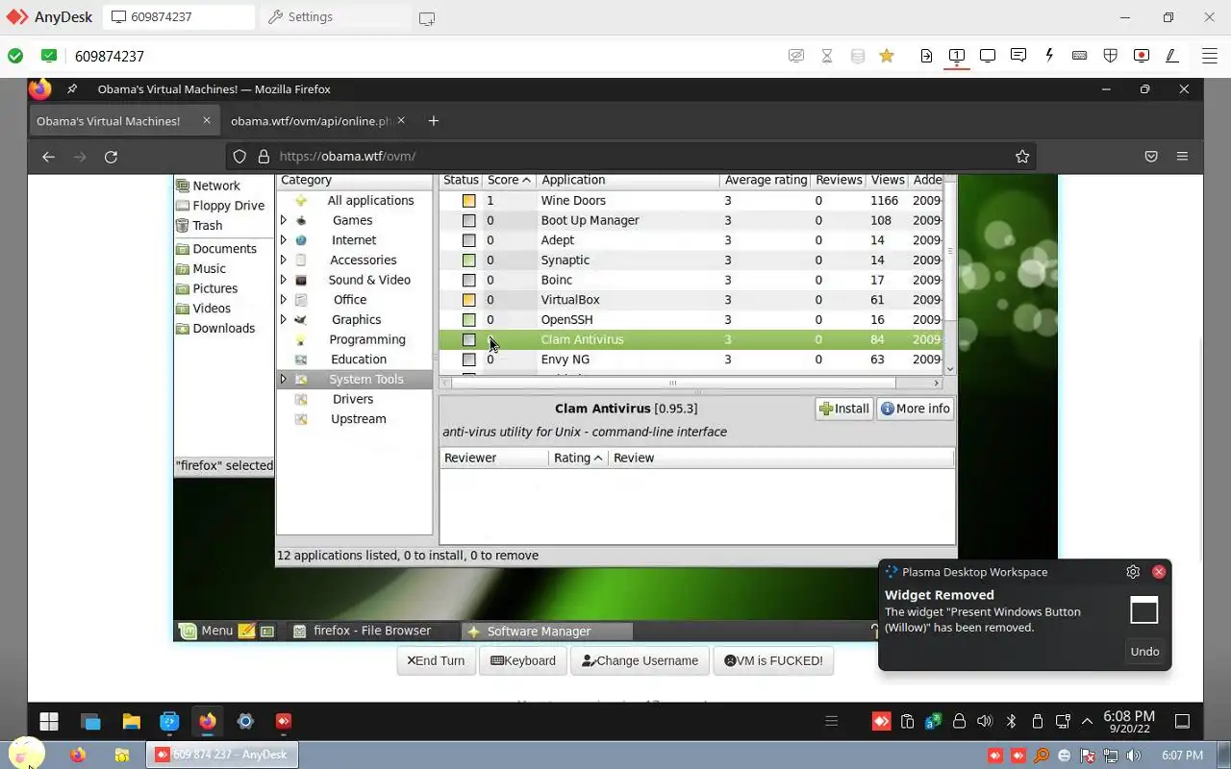This screenshot has width=1231, height=769.
Task: Sort by the Score column header
Action: pos(510,180)
